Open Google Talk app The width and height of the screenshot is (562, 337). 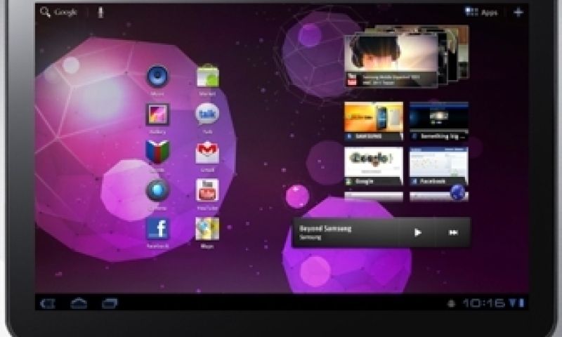point(207,114)
